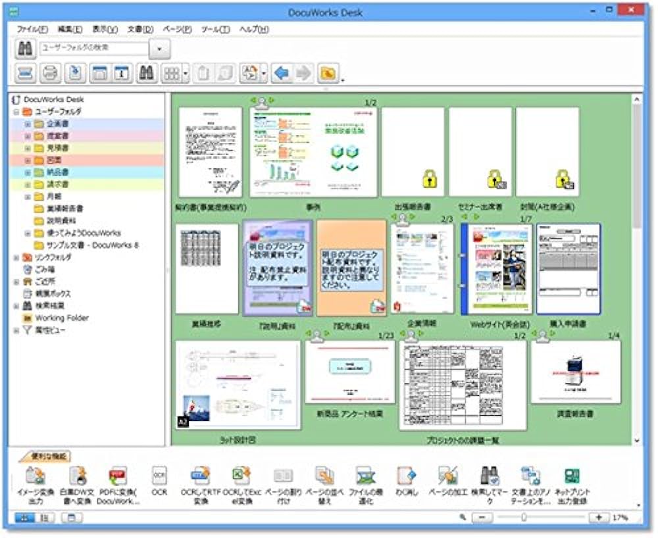658x538 pixels.
Task: Click the zoom plus button at bottom right
Action: (x=599, y=517)
